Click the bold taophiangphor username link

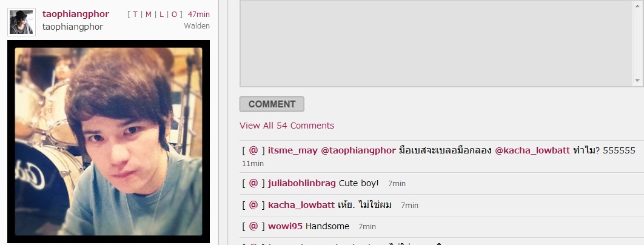pyautogui.click(x=76, y=14)
